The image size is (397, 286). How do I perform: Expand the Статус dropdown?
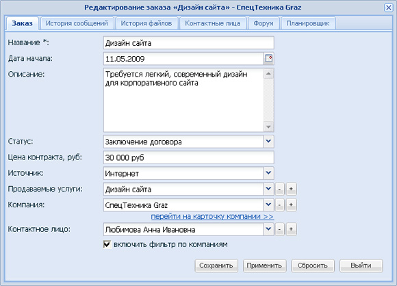click(268, 142)
